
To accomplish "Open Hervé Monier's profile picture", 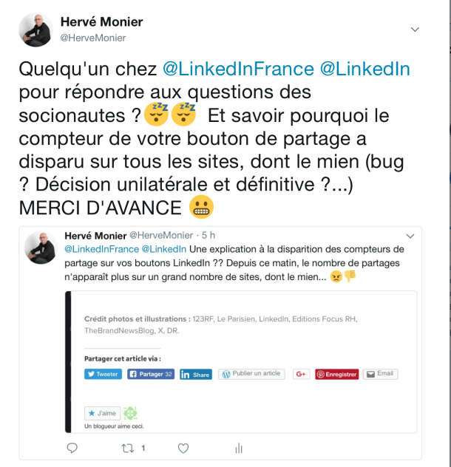I will [35, 30].
